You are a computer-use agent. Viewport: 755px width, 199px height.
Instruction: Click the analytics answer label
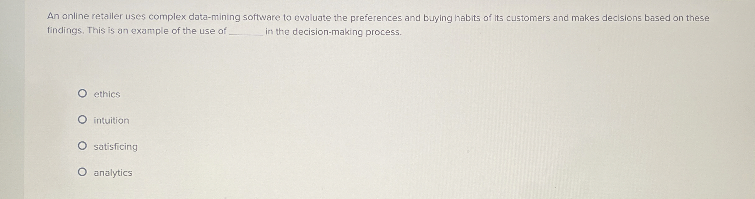(112, 171)
